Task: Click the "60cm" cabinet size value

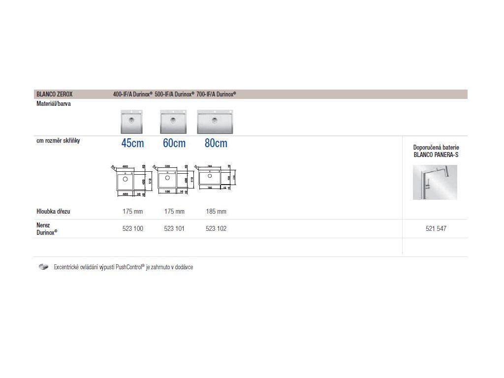Action: coord(174,143)
